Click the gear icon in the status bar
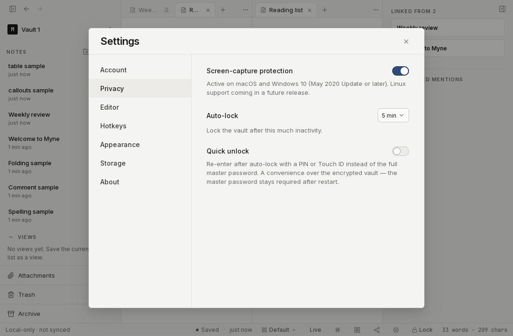 point(396,330)
